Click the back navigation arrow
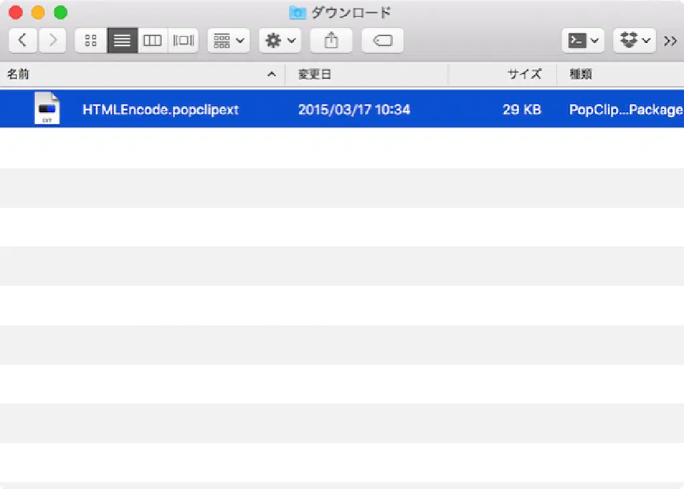The height and width of the screenshot is (489, 684). 23,41
